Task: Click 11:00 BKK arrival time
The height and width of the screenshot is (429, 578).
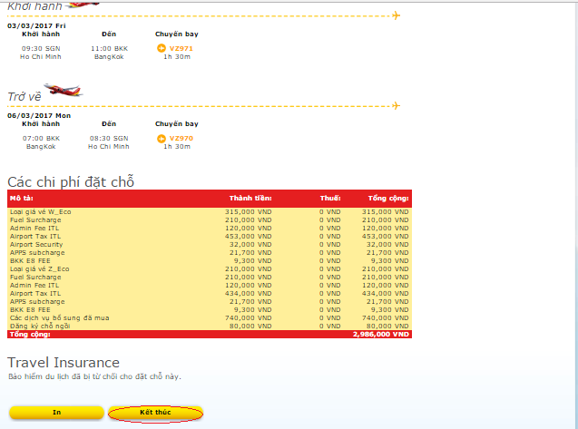Action: coord(109,48)
